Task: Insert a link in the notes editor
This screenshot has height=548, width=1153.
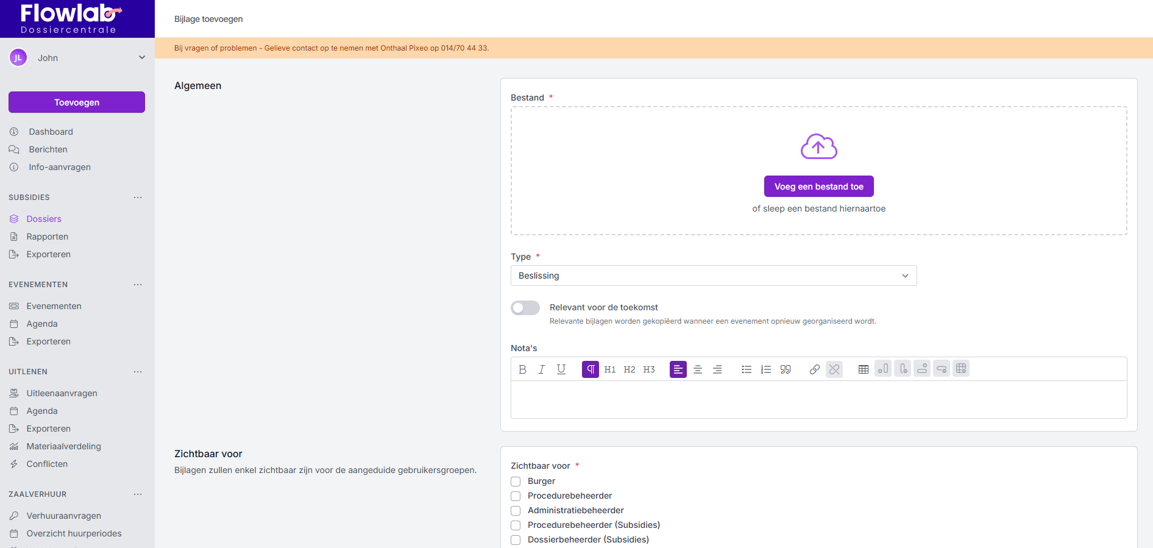Action: pyautogui.click(x=815, y=369)
